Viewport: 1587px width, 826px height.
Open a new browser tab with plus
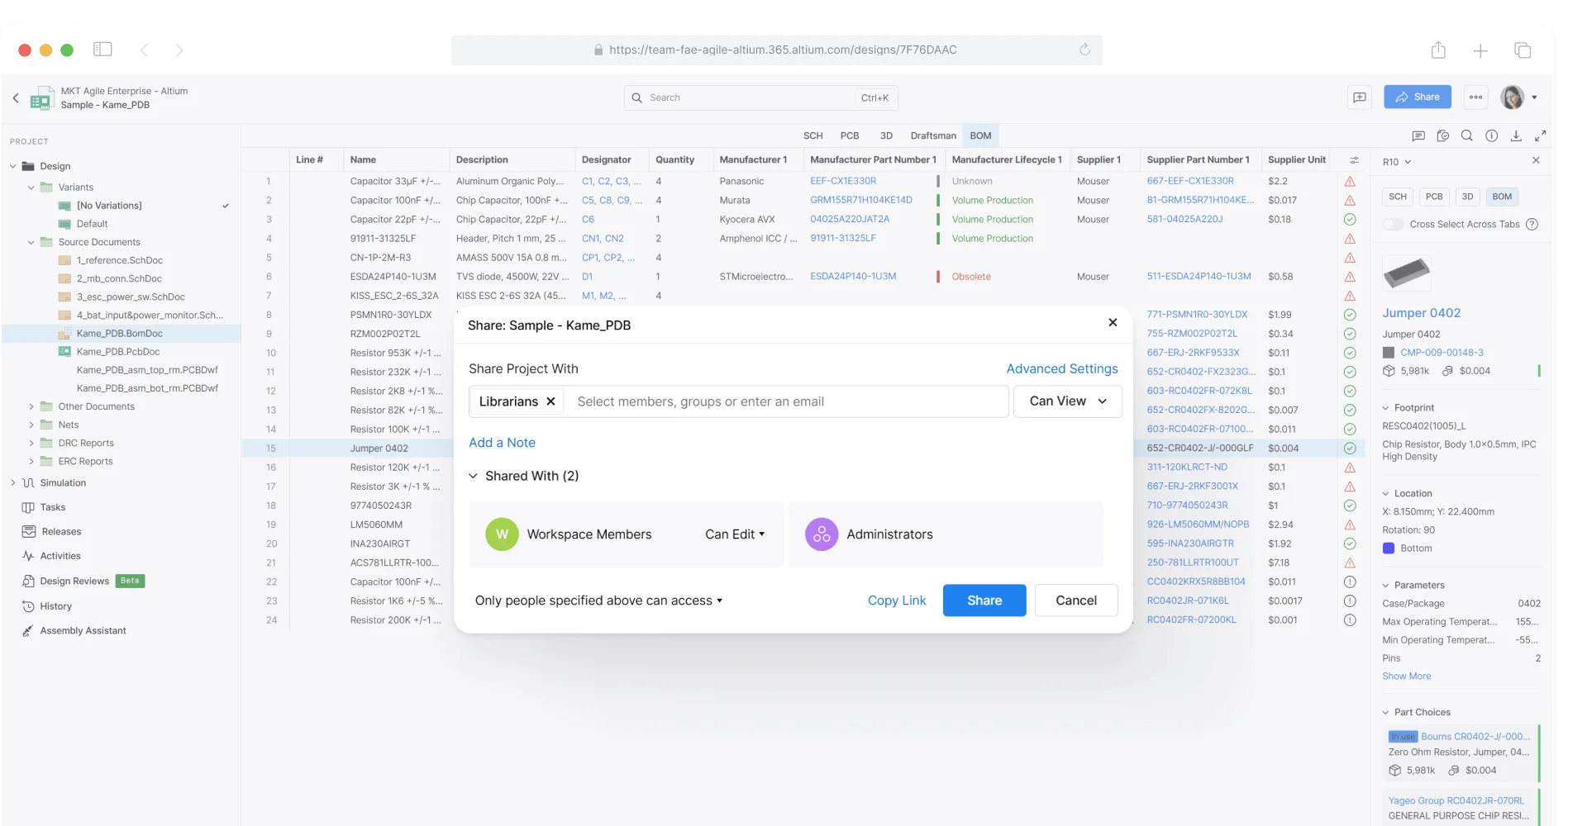(1480, 51)
